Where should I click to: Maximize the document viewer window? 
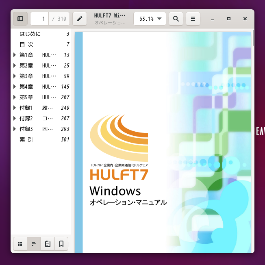[229, 19]
